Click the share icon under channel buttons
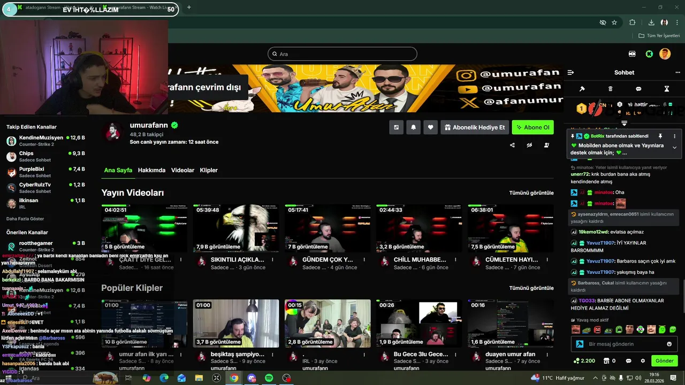Viewport: 685px width, 385px height. pyautogui.click(x=512, y=145)
